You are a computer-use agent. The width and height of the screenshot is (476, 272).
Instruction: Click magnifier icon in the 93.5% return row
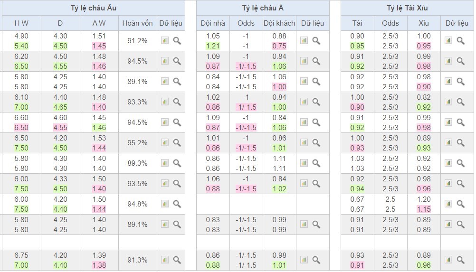(x=177, y=184)
